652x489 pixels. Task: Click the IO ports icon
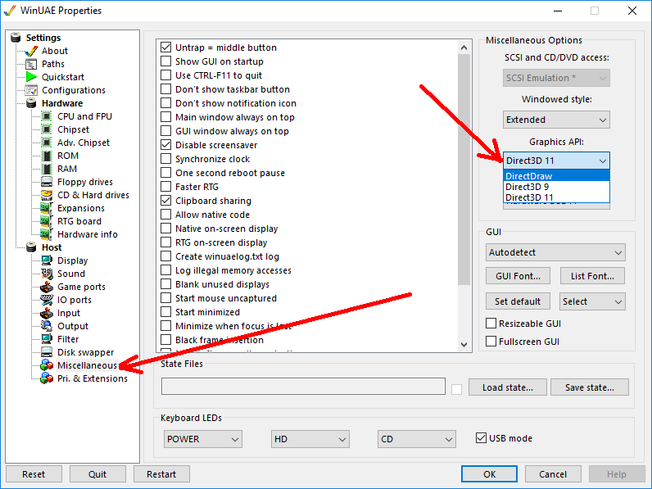click(x=47, y=300)
